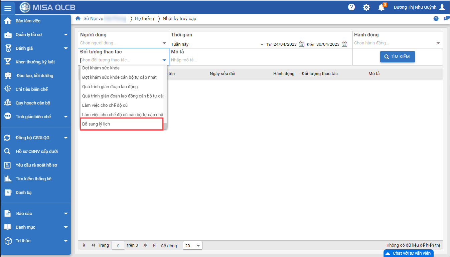Expand the Hành động dropdown

point(438,43)
